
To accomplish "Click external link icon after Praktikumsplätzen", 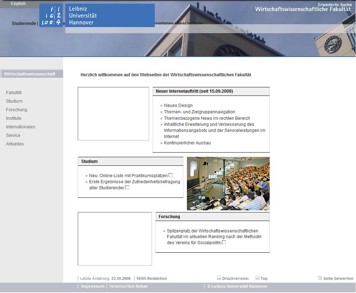I will click(171, 175).
